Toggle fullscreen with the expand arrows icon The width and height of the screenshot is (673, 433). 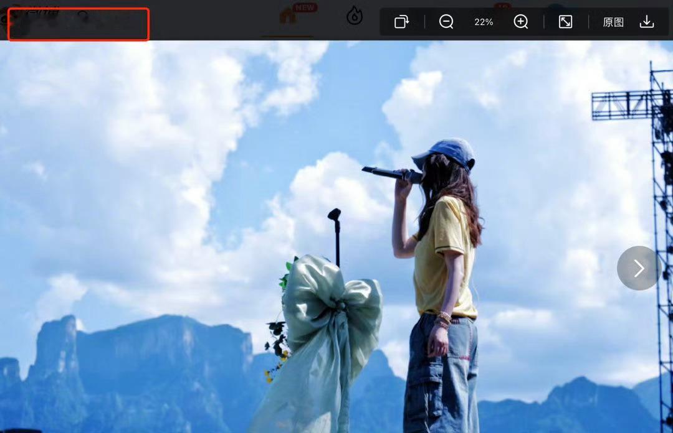pos(565,21)
